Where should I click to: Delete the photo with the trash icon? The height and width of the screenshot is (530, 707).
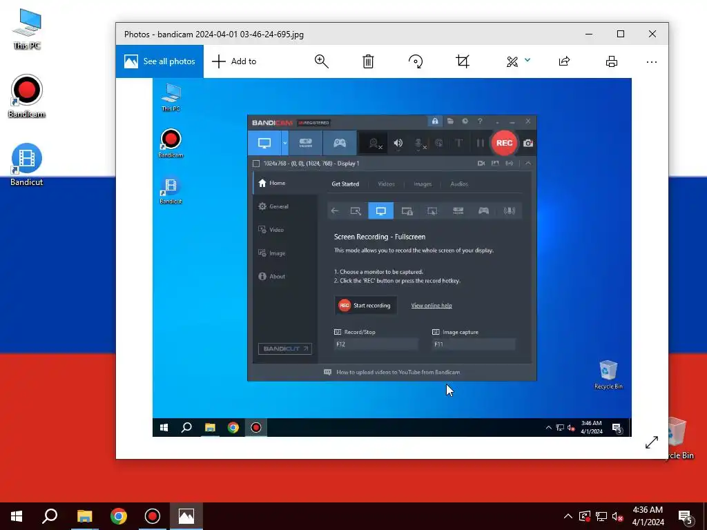click(369, 61)
